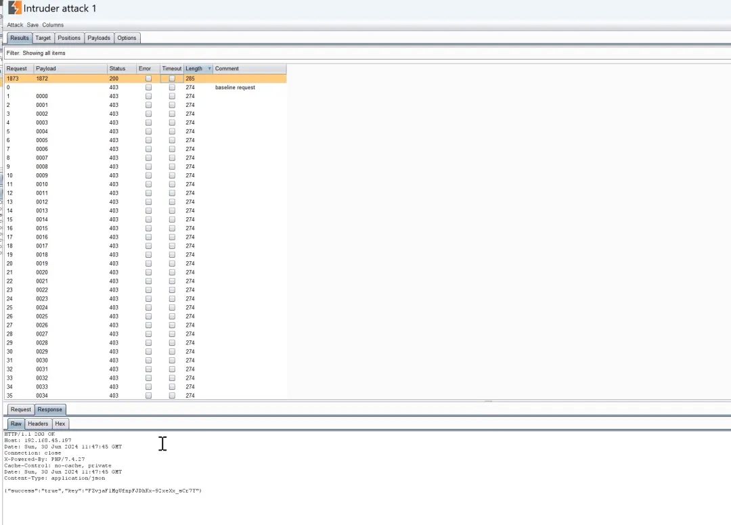The height and width of the screenshot is (525, 731).
Task: Switch to the Payloads tab
Action: (99, 38)
